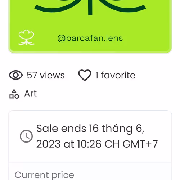Screen dimensions: 180x180
Task: Open the 1 favorite list
Action: click(x=116, y=75)
